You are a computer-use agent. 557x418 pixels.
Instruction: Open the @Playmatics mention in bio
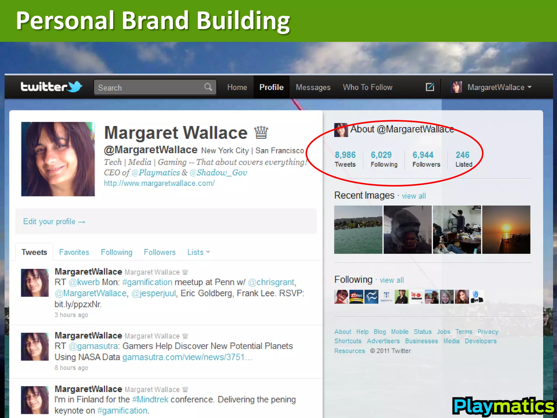pyautogui.click(x=156, y=173)
